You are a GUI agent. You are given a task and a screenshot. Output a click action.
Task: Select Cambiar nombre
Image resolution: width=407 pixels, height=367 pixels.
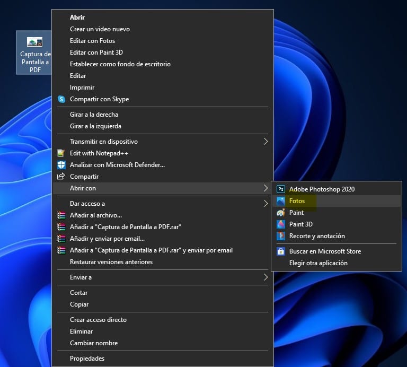[x=163, y=343]
